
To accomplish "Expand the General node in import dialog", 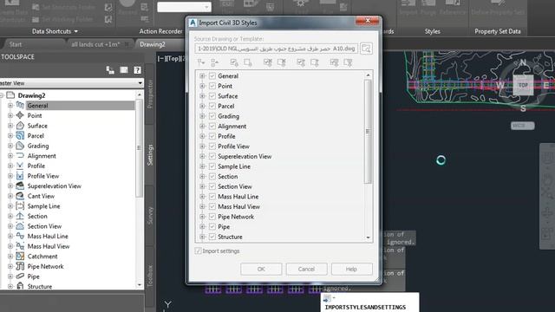I will click(x=202, y=75).
